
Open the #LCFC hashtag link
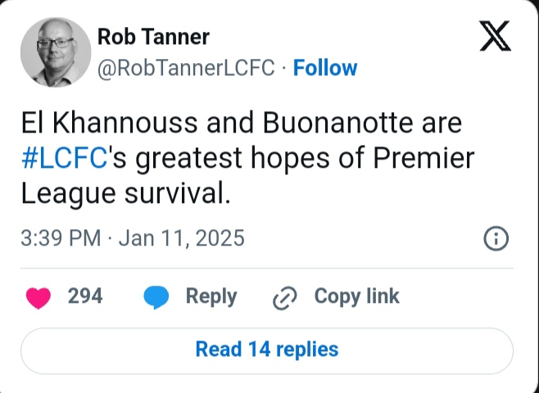65,159
